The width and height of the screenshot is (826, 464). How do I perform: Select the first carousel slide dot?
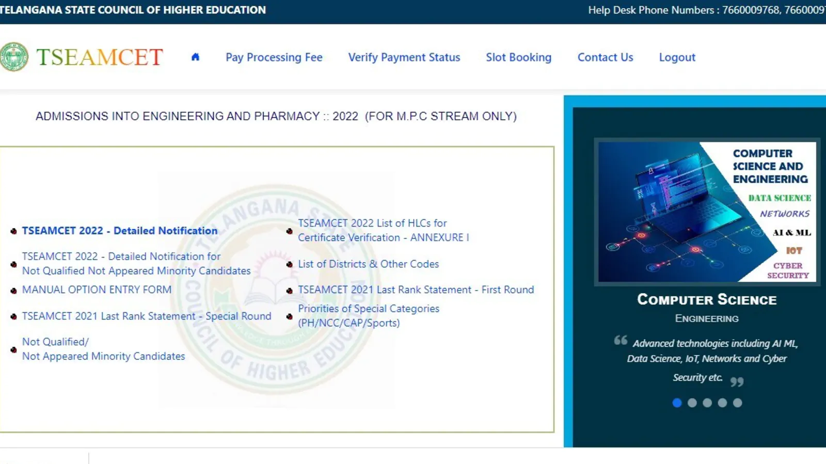pyautogui.click(x=677, y=403)
